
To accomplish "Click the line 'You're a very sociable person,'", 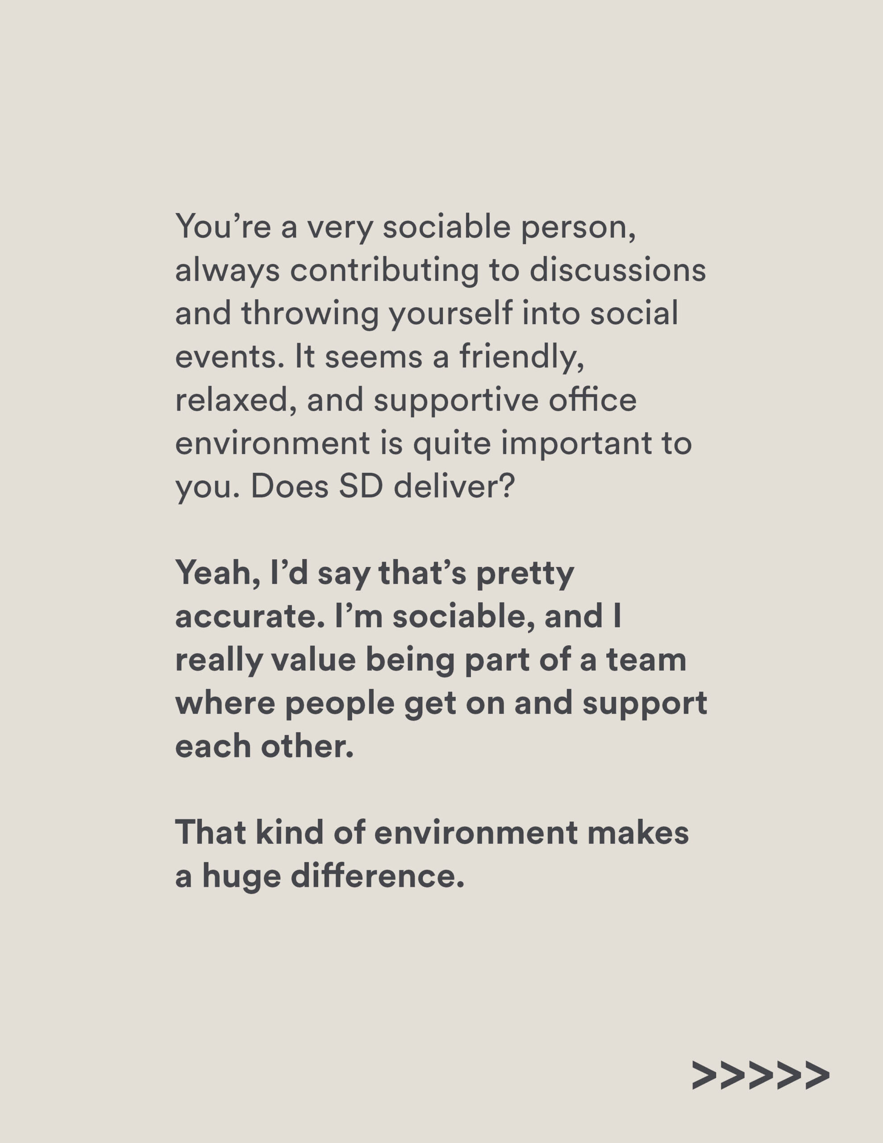I will [x=406, y=228].
